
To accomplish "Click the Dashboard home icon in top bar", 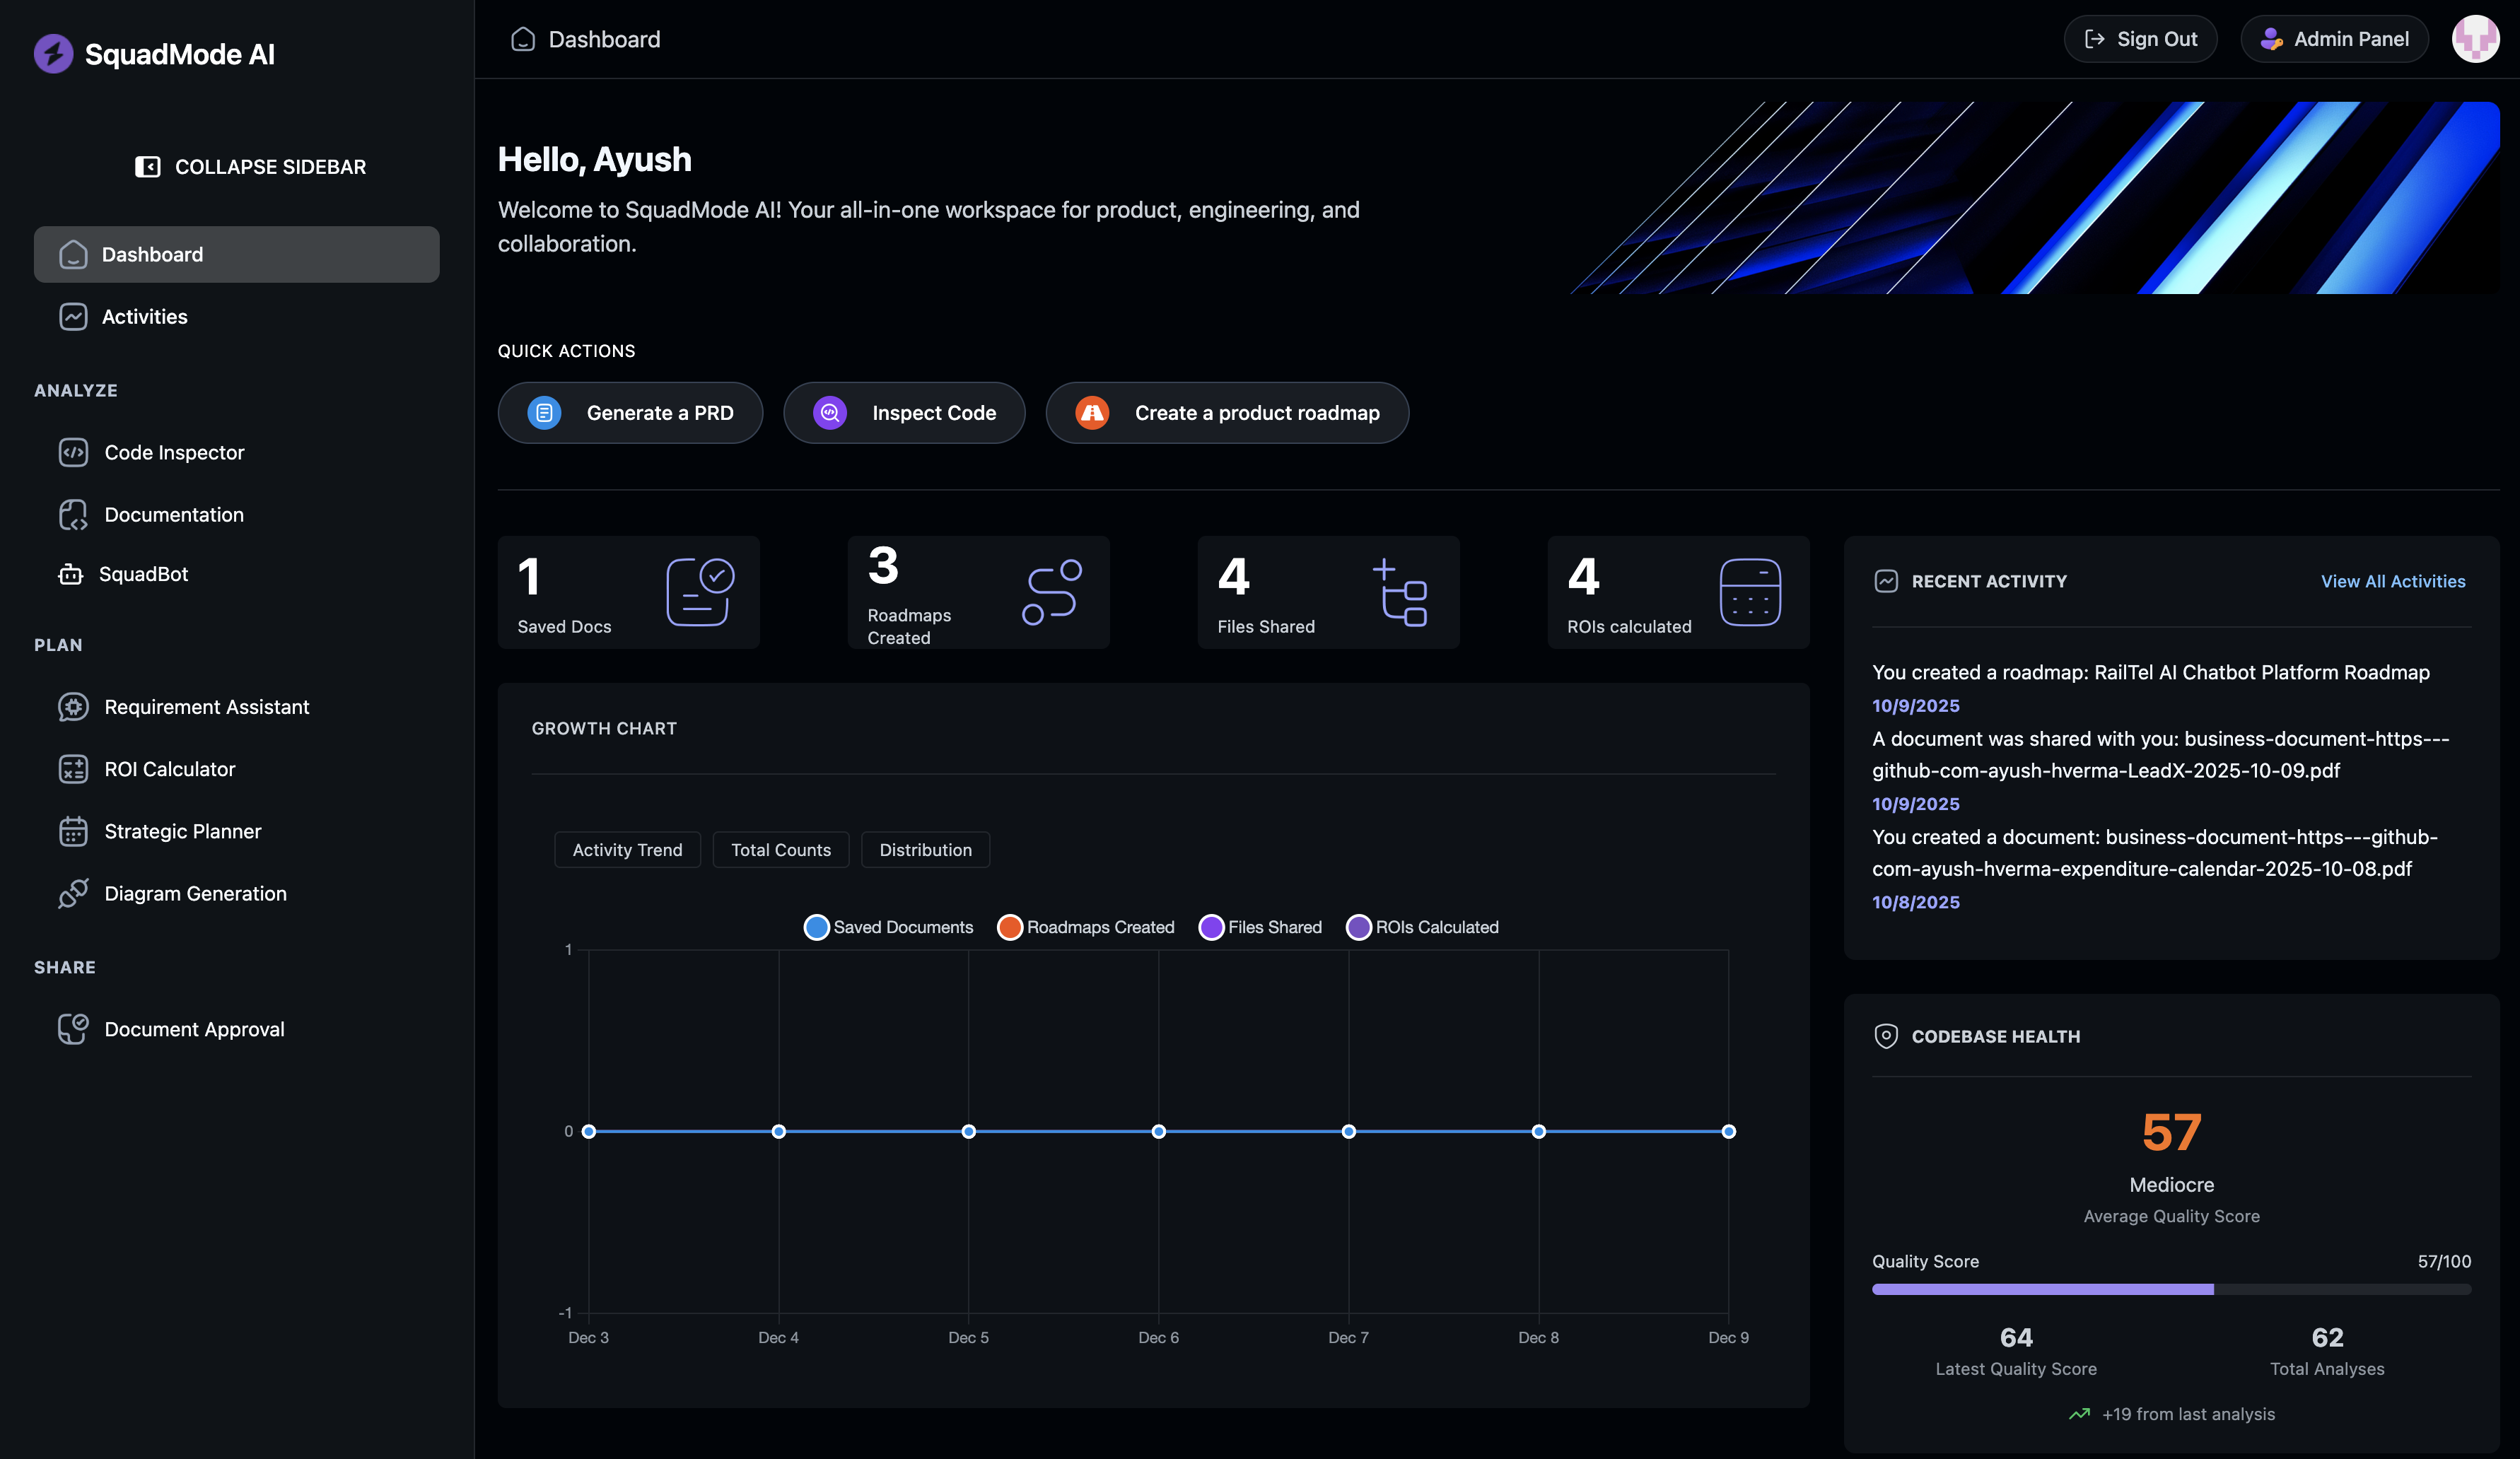I will point(523,39).
